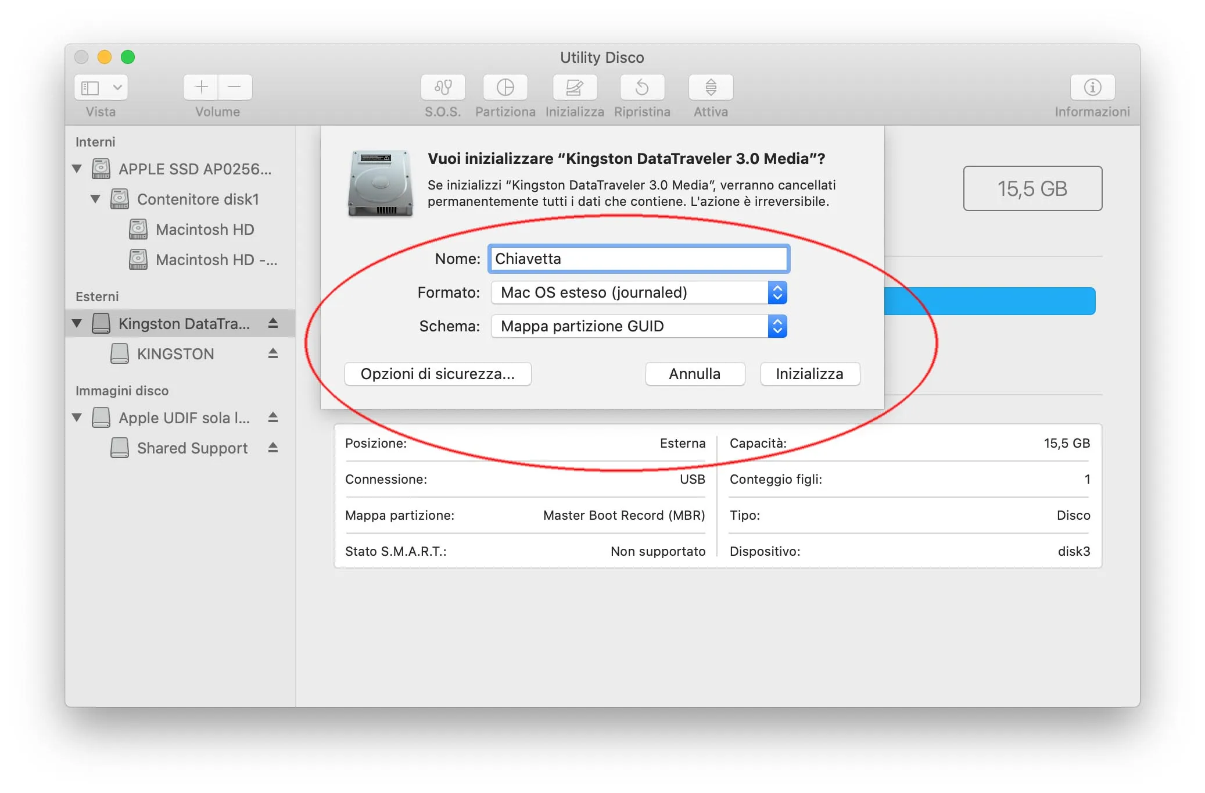
Task: Click the S.O.S. first aid icon
Action: click(x=443, y=88)
